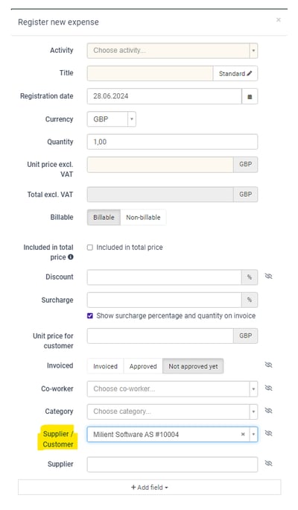Set invoice status to Approved
The image size is (298, 510).
tap(143, 366)
